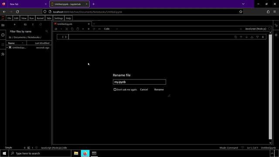Screen dimensions: 279x157
Task: Open the File Browser sidebar panel
Action: 3,25
